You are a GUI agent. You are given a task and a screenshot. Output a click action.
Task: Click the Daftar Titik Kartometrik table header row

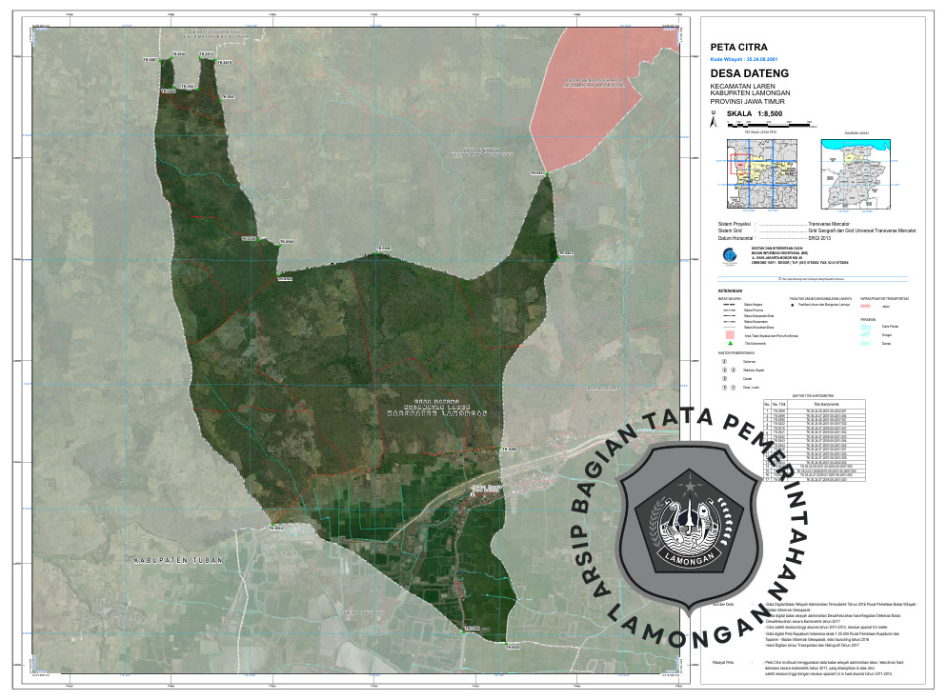[815, 403]
